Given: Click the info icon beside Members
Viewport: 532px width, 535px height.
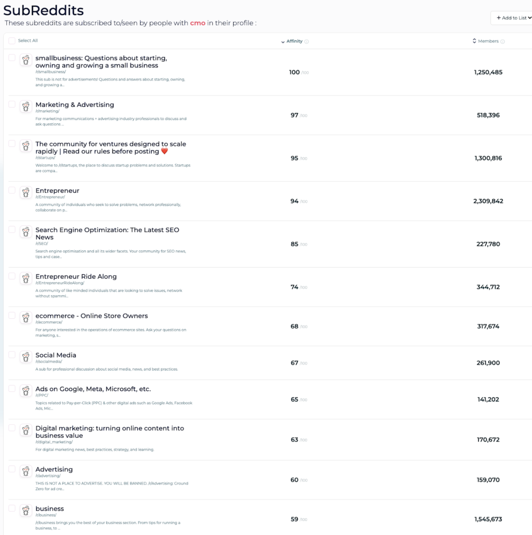Looking at the screenshot, I should 503,42.
